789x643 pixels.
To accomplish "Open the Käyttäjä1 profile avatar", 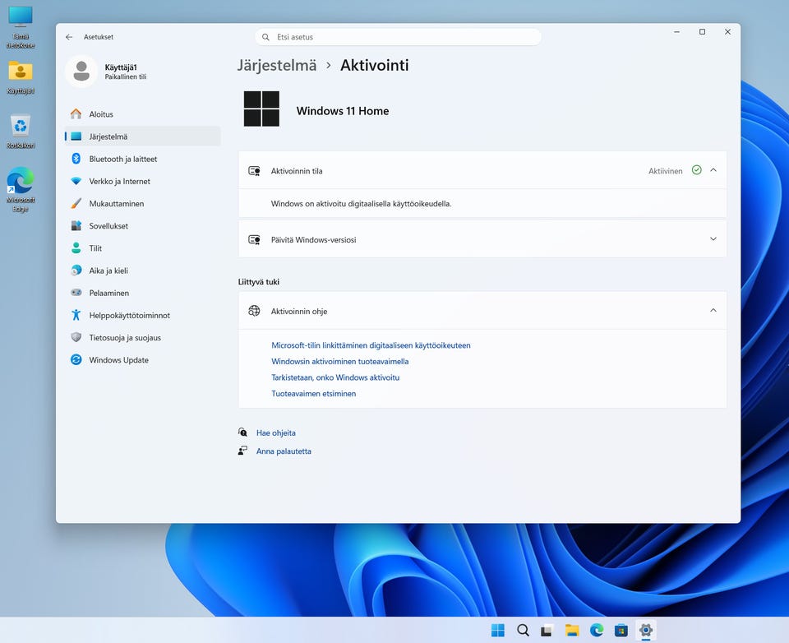I will tap(81, 72).
